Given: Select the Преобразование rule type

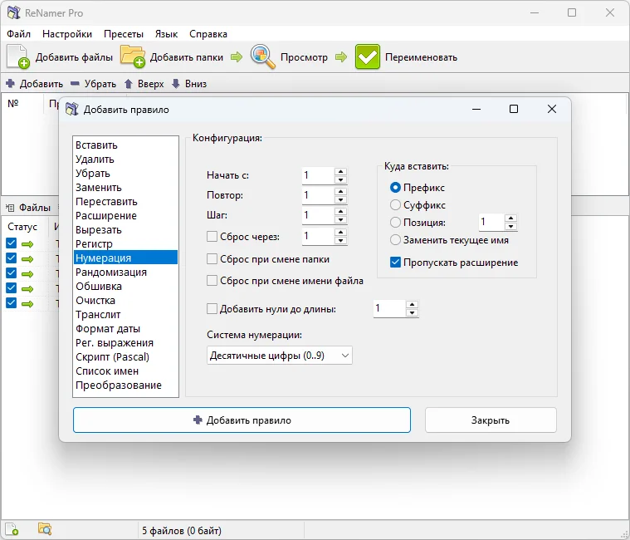Looking at the screenshot, I should (126, 385).
